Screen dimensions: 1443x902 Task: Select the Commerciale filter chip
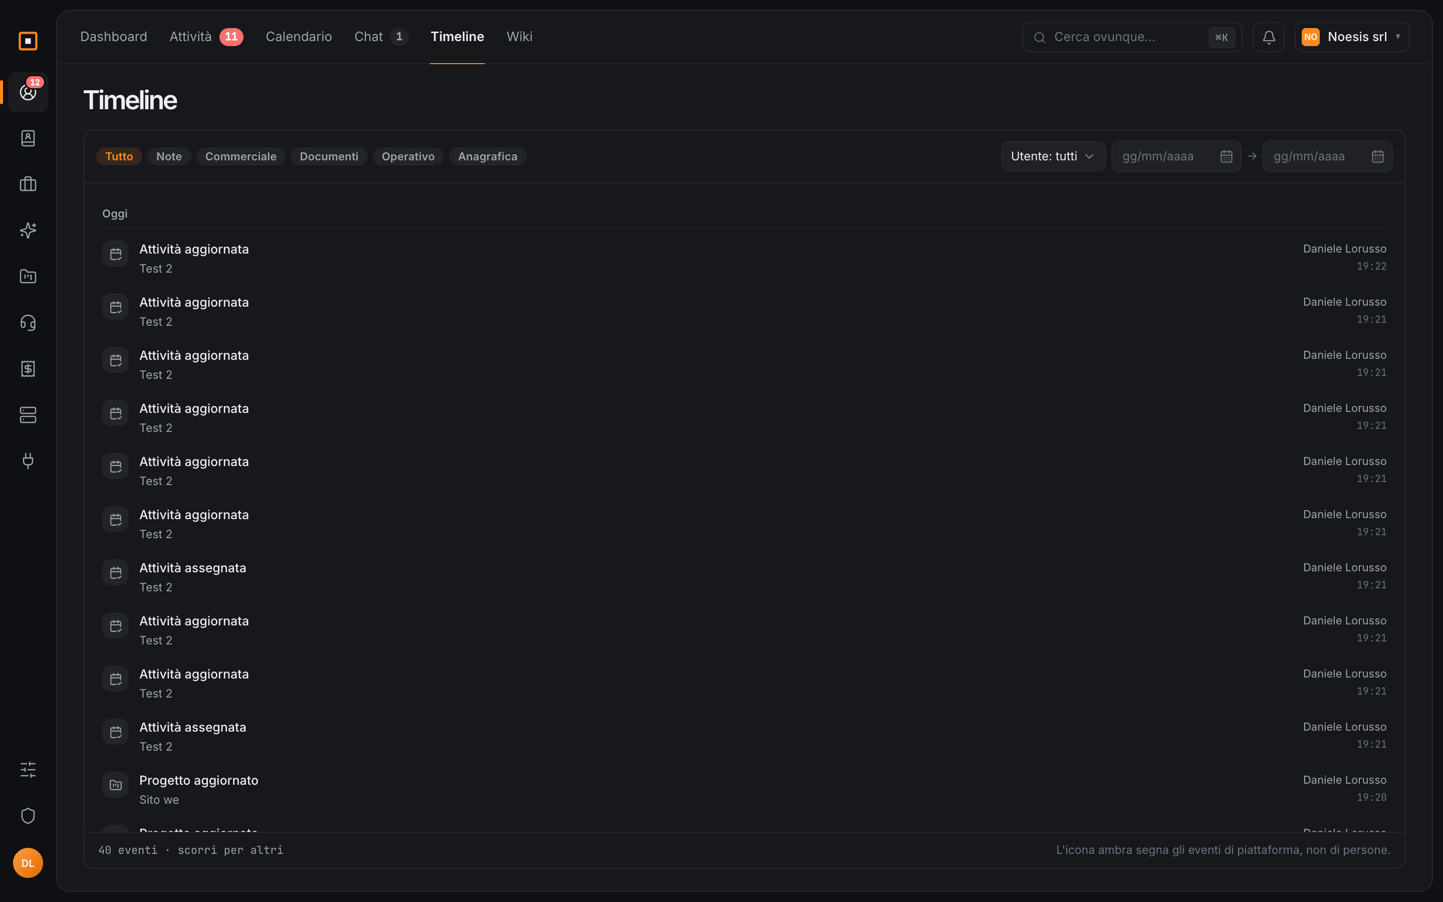pyautogui.click(x=241, y=156)
